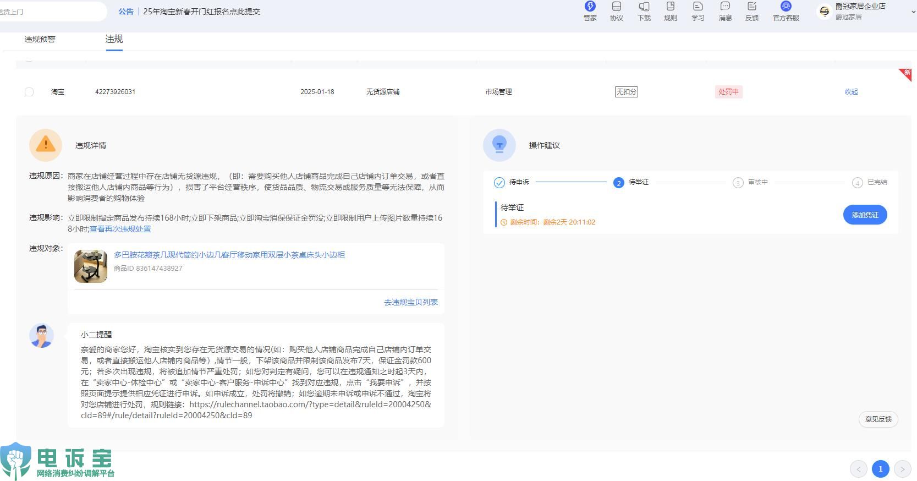Open the 查看再次违规处置 link
917x481 pixels.
(x=120, y=229)
